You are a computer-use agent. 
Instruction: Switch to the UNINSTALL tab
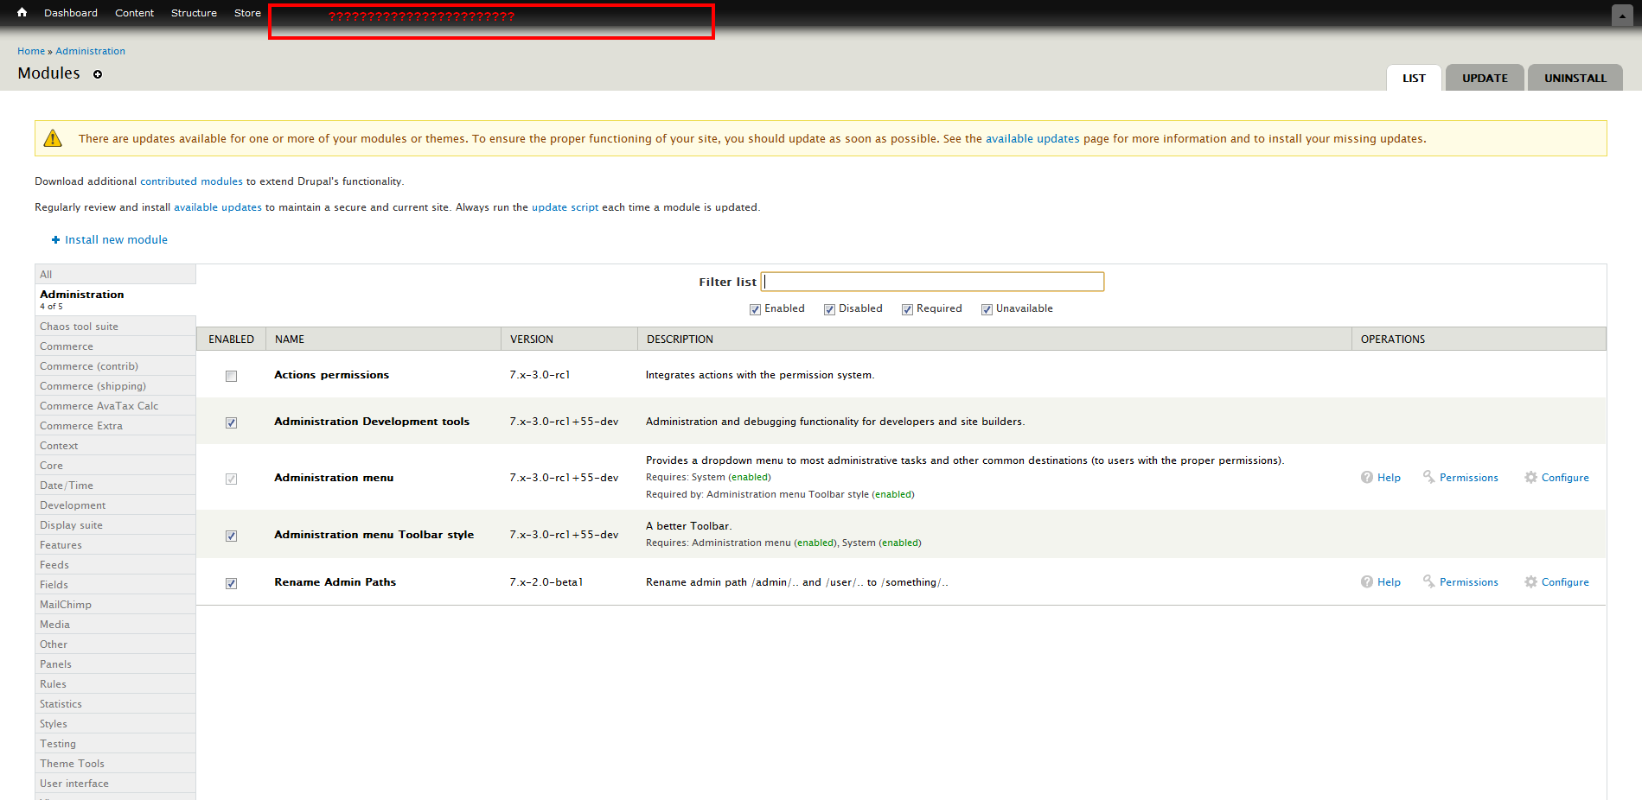click(1575, 78)
